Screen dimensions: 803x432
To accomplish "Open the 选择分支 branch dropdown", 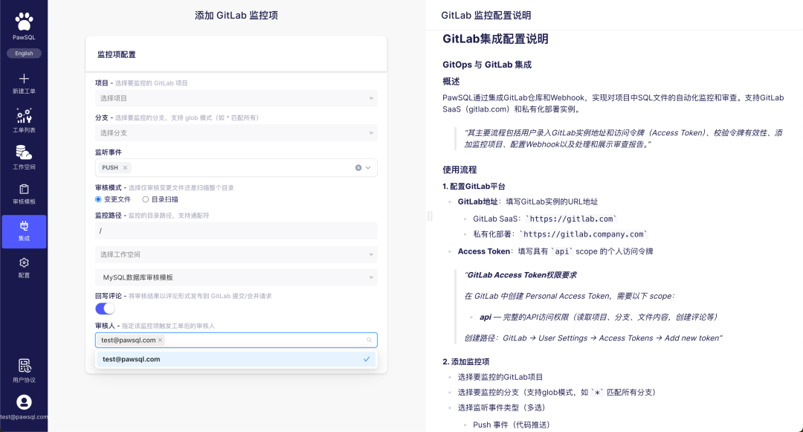I will coord(236,133).
